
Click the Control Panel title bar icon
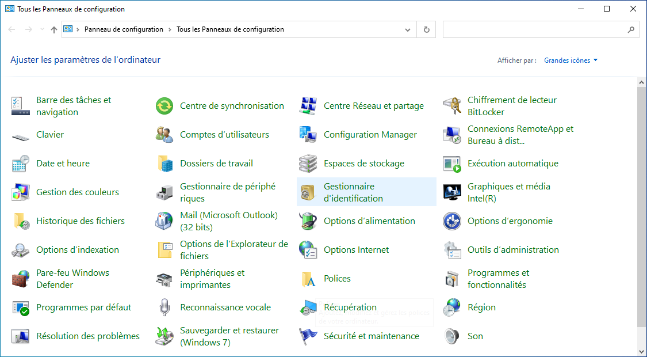pyautogui.click(x=10, y=9)
